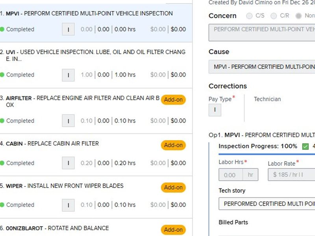This screenshot has height=236, width=315.
Task: Open the hr unit selector beside Labor Hrs
Action: pyautogui.click(x=250, y=175)
